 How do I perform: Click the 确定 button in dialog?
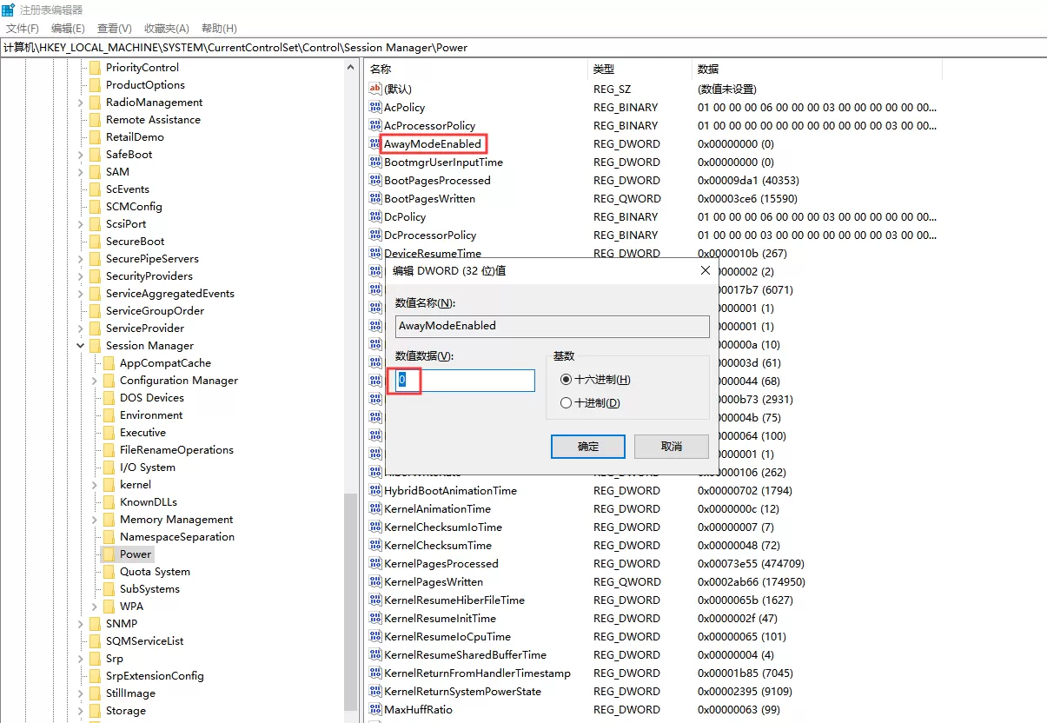tap(588, 447)
